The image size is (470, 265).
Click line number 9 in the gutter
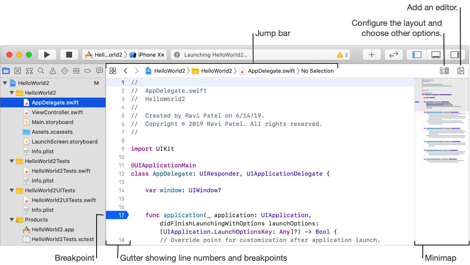122,149
